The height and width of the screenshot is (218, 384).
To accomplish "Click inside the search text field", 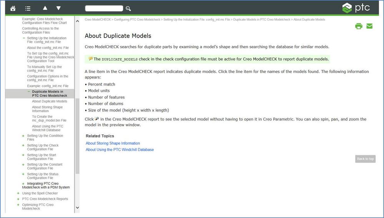I will coord(104,8).
